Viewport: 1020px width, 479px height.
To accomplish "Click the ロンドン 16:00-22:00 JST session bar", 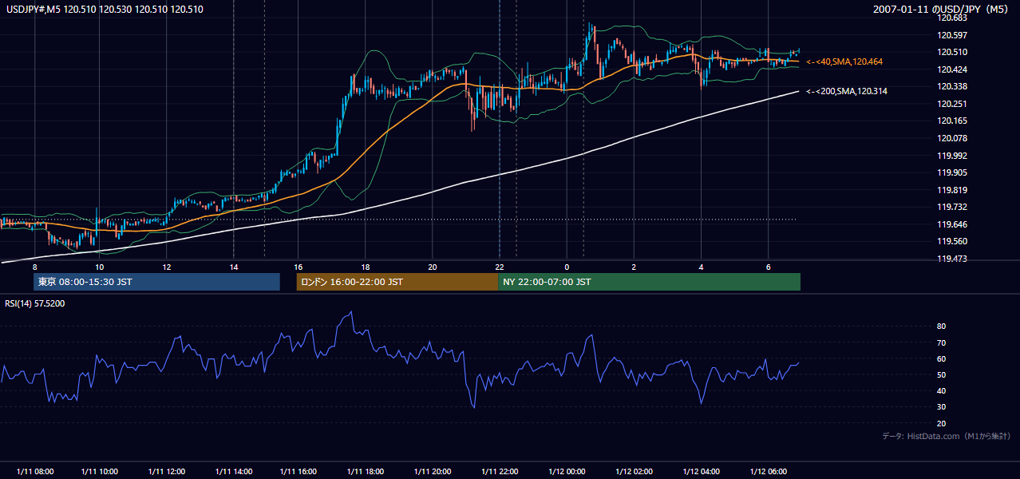I will 397,282.
